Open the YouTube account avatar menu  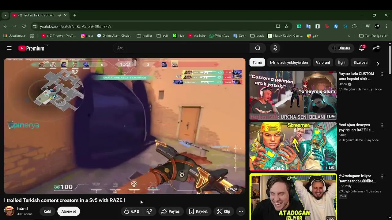click(376, 48)
